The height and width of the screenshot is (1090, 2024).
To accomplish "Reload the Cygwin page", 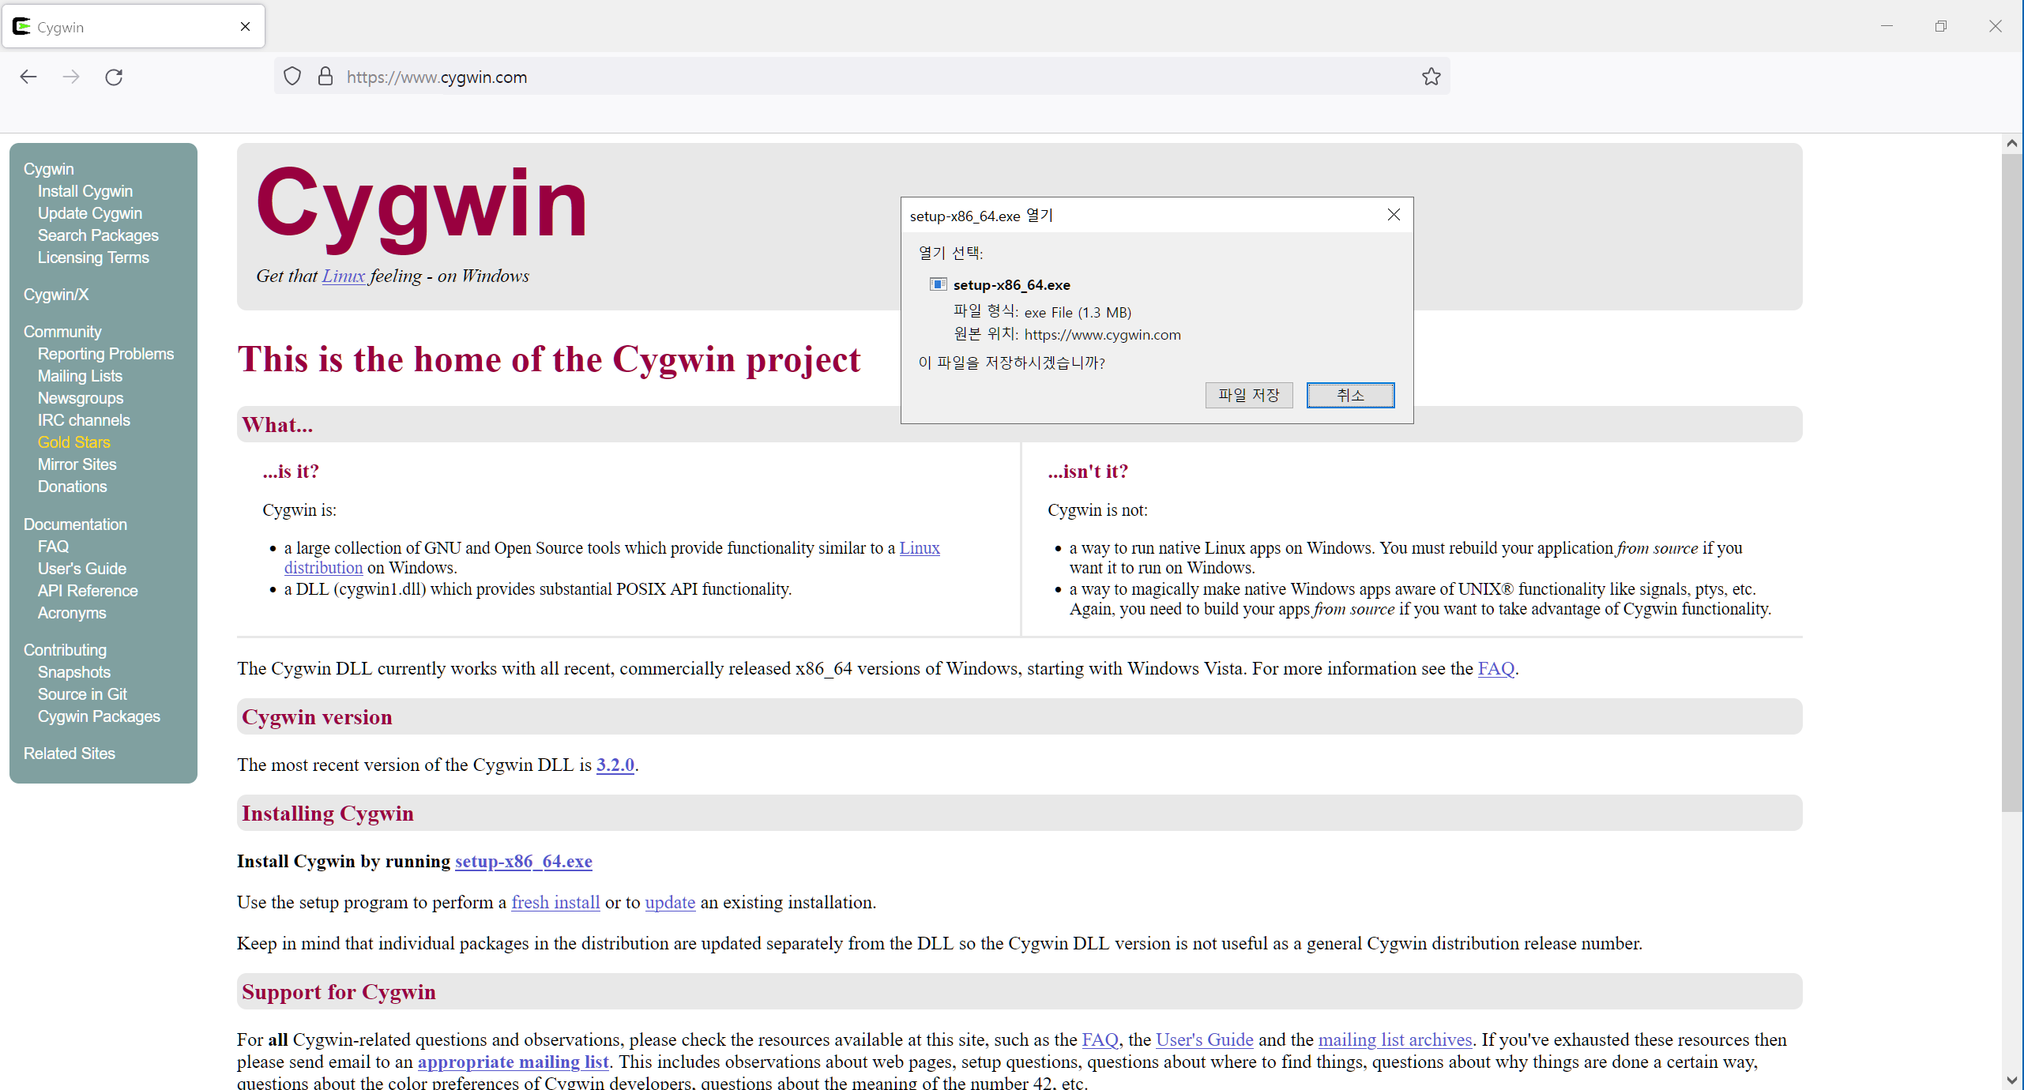I will pyautogui.click(x=114, y=77).
